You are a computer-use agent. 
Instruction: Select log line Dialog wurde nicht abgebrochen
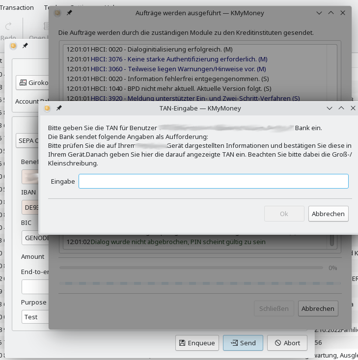166,242
